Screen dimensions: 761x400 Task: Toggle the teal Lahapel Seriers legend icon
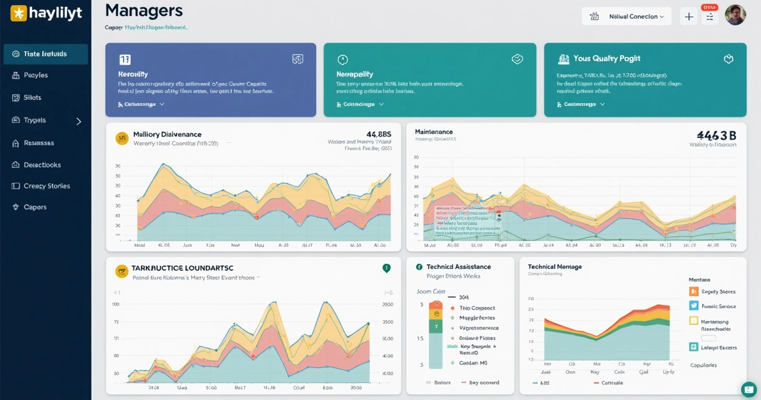click(x=693, y=347)
